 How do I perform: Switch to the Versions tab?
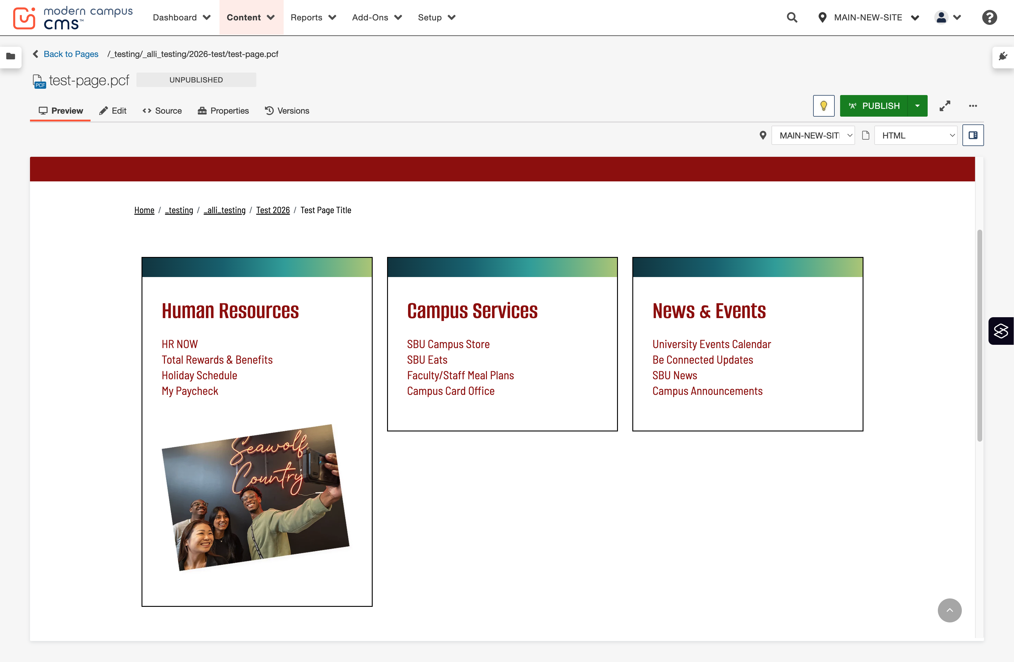click(287, 111)
